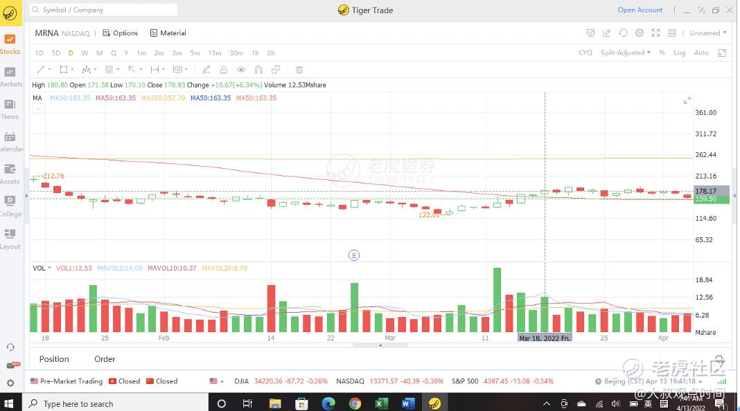Open chart settings gear in header
The height and width of the screenshot is (411, 740).
[640, 33]
